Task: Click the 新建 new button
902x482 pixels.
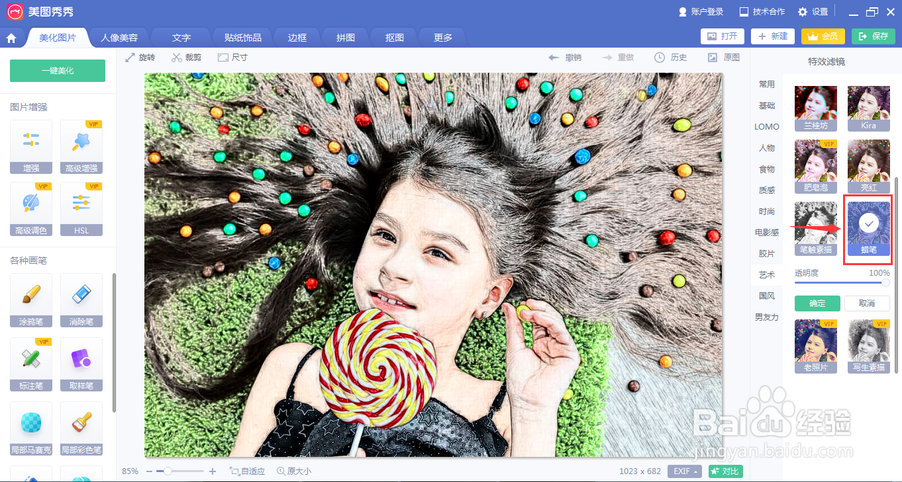Action: click(773, 36)
